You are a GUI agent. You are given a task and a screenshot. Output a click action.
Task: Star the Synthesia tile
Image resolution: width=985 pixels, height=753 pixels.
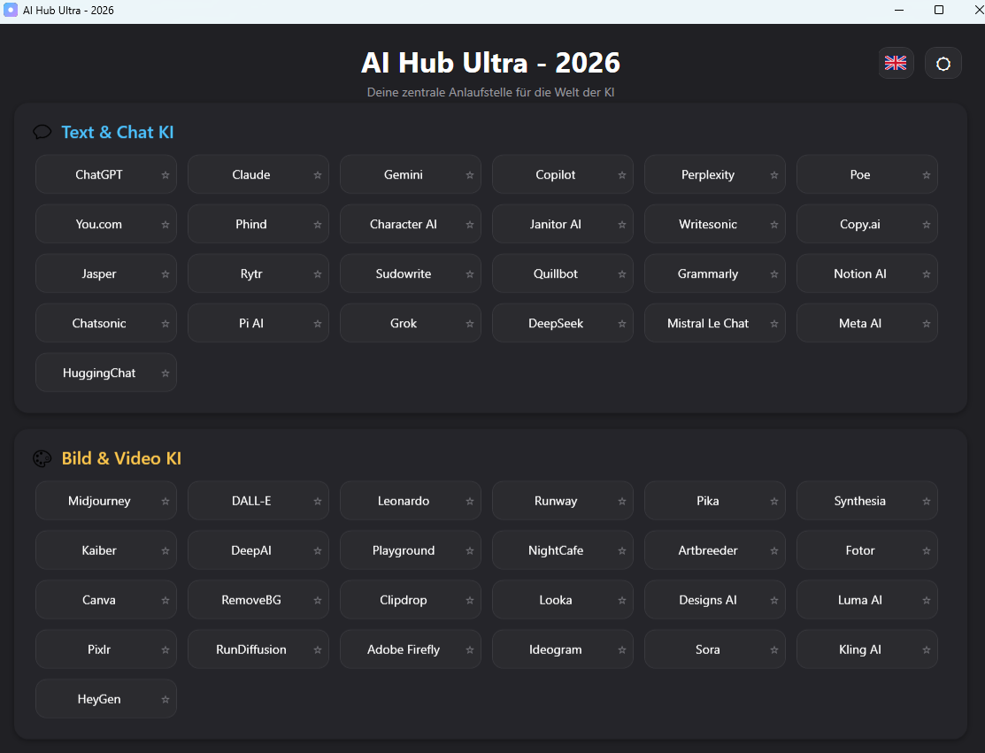[926, 501]
